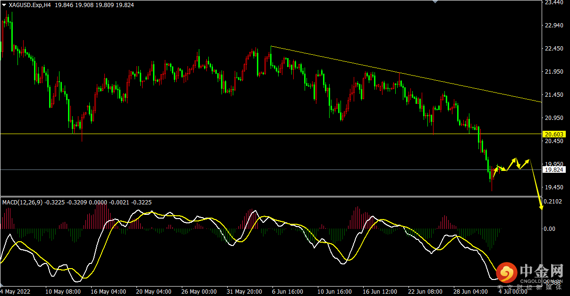Viewport: 570px width, 296px height.
Task: Click the 10 May 08:00 time label
Action: click(x=63, y=292)
